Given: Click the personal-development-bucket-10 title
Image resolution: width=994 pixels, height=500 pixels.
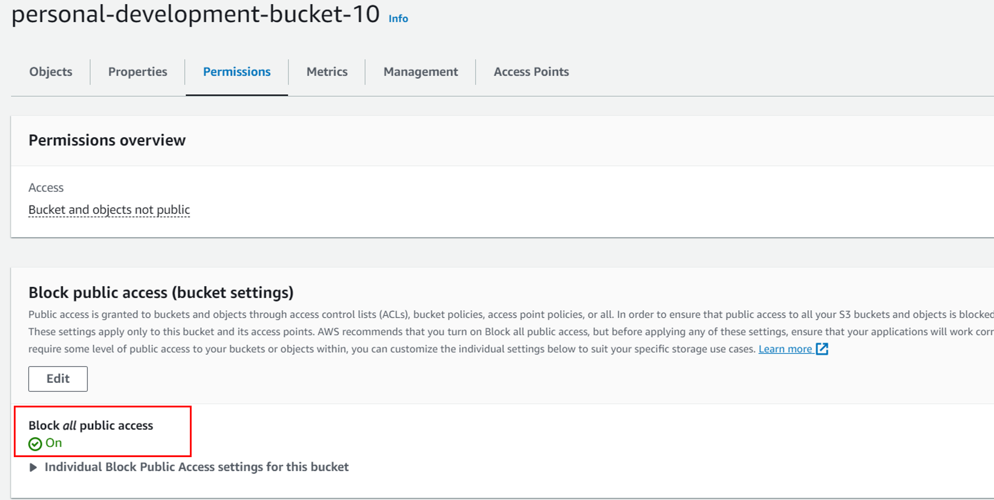Looking at the screenshot, I should (196, 14).
